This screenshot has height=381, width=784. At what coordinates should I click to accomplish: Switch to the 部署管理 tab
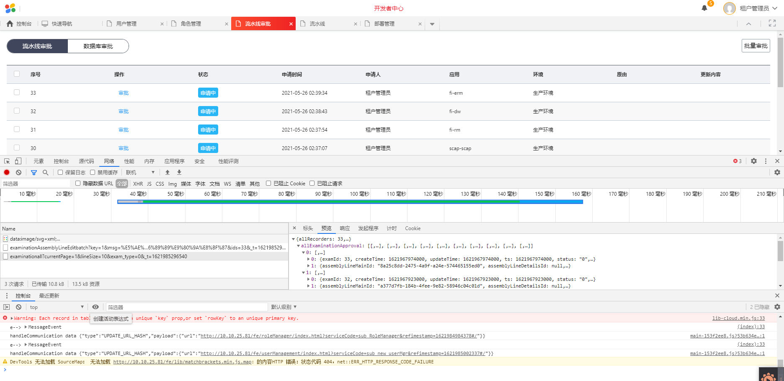(x=384, y=24)
